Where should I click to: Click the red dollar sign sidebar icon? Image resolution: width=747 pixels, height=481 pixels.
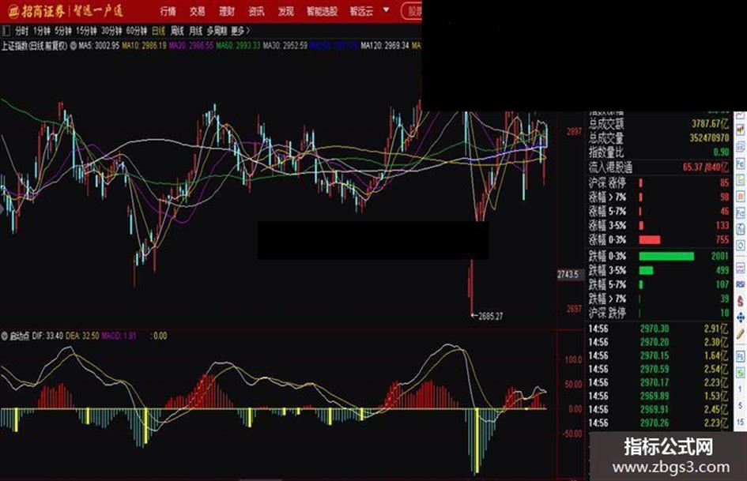pos(741,300)
